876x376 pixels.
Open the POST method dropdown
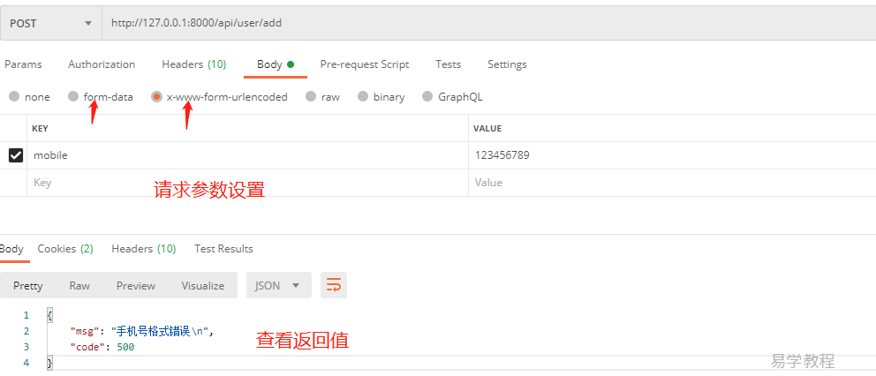[x=51, y=24]
